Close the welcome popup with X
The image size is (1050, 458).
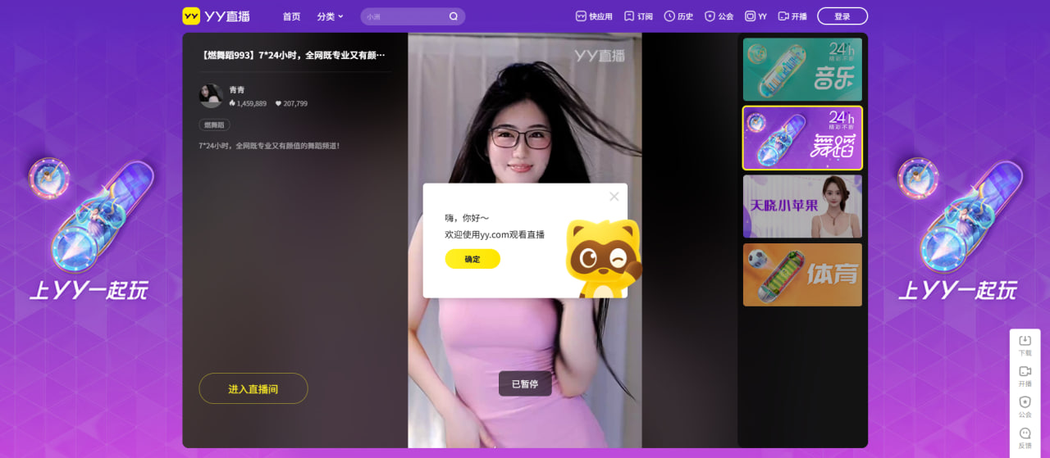point(614,196)
